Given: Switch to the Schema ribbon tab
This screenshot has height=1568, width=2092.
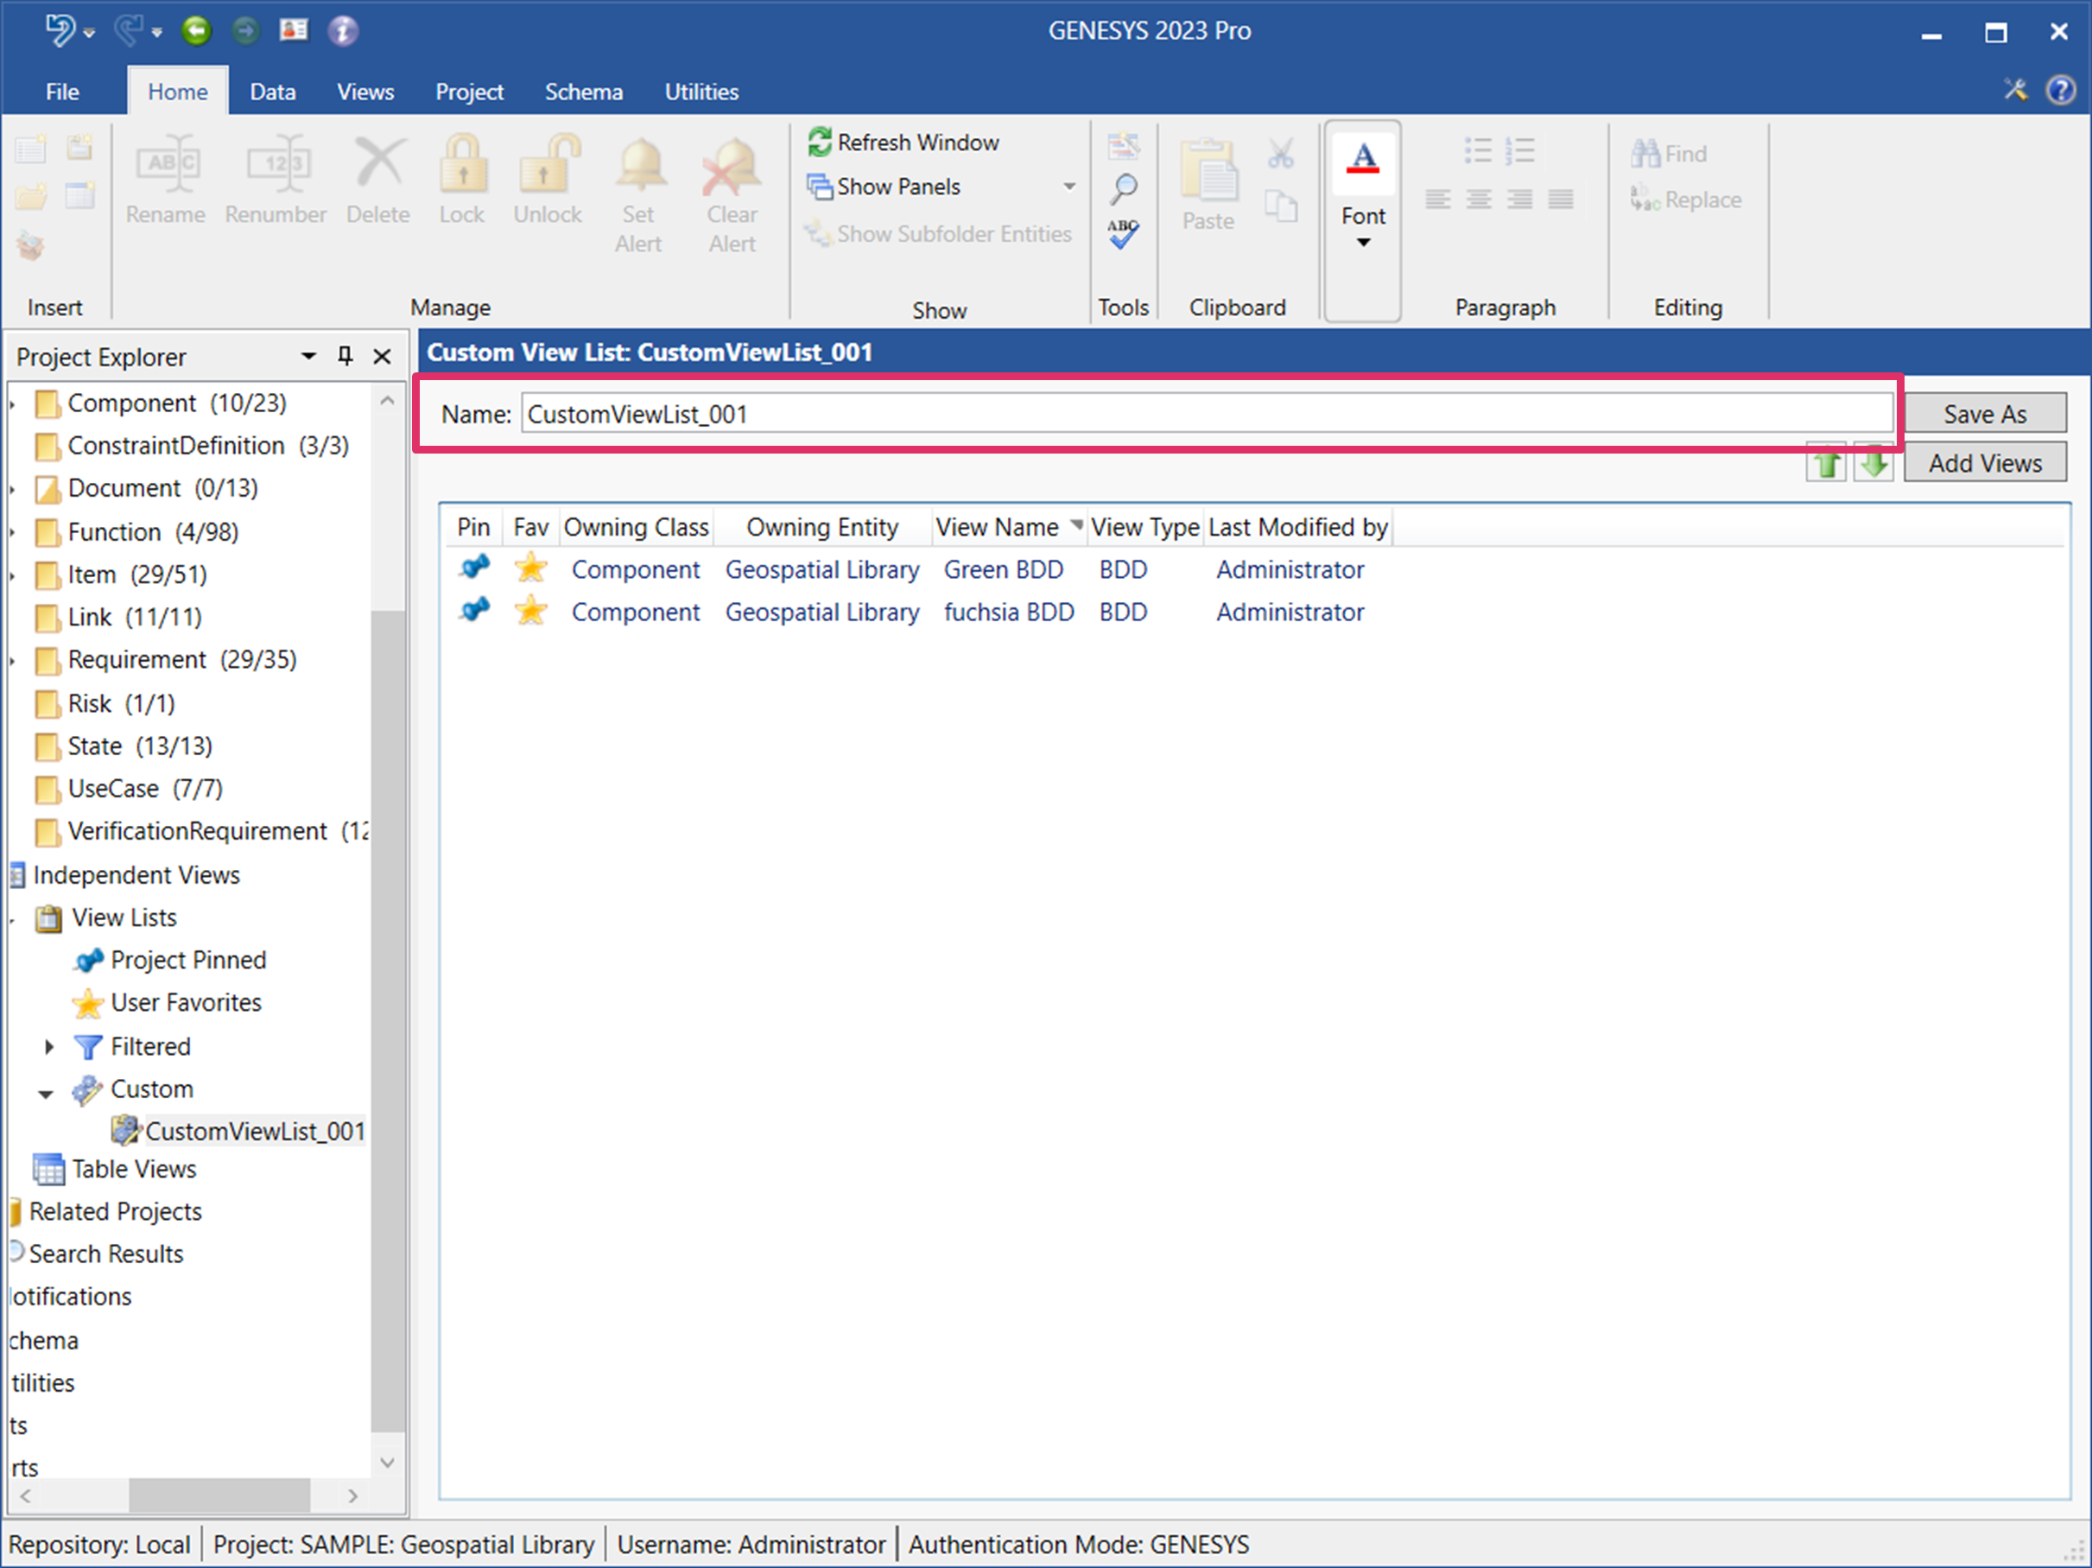Looking at the screenshot, I should 584,92.
